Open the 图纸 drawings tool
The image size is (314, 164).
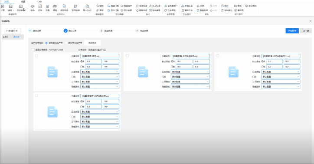click(x=238, y=6)
